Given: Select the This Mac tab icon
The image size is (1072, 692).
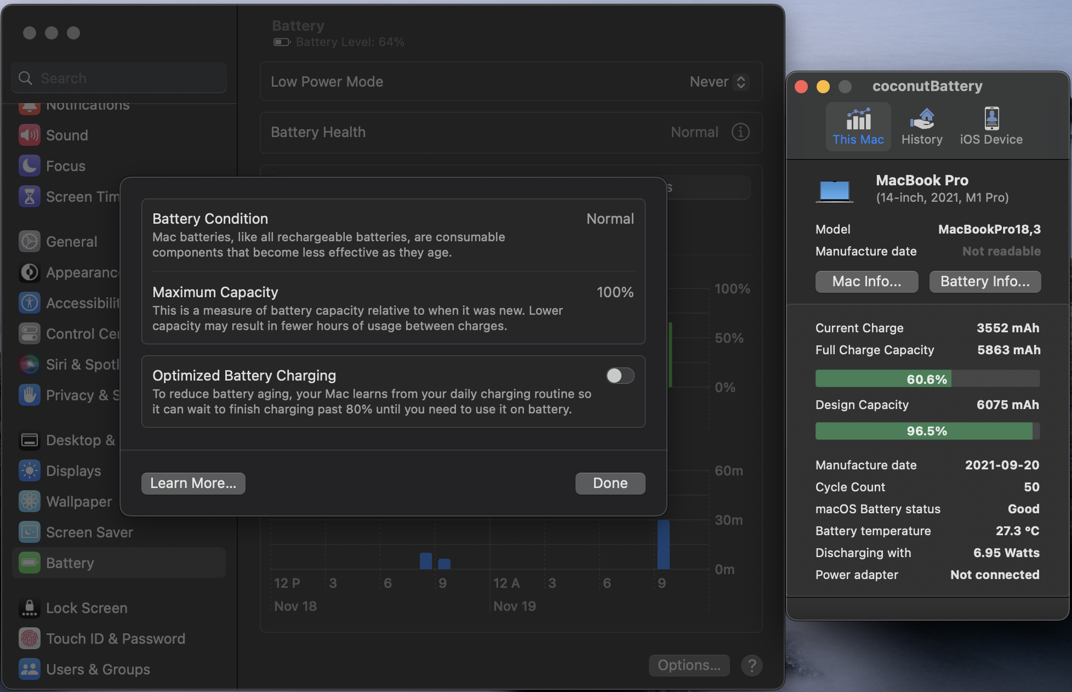Looking at the screenshot, I should point(858,127).
